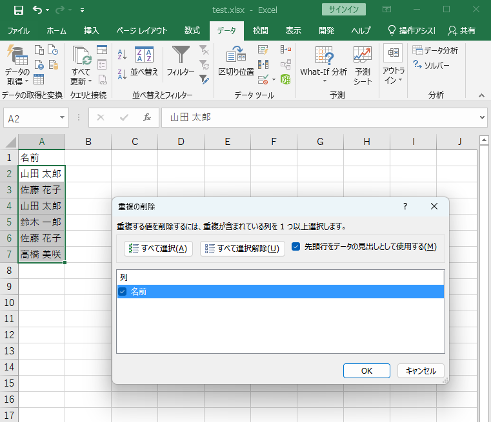Click Recent Sources icon with clock
This screenshot has height=422, width=491.
click(53, 50)
